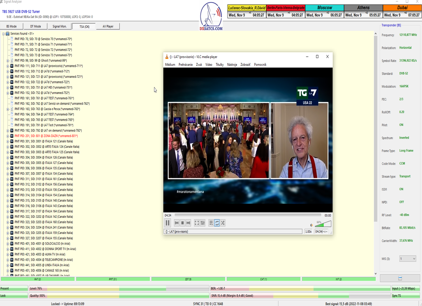Switch to the Signal Mon. tab
The image size is (422, 306).
pyautogui.click(x=59, y=26)
